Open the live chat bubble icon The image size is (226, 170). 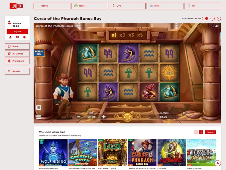tap(218, 163)
